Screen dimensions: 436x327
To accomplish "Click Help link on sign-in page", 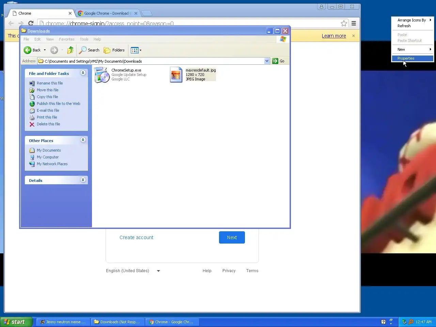I will point(207,271).
